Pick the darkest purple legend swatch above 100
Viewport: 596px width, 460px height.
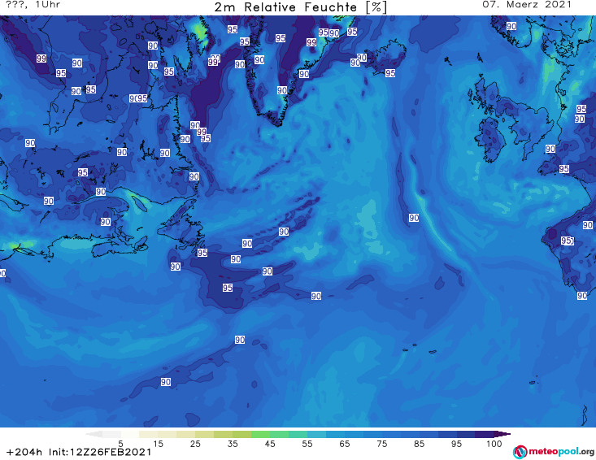[x=502, y=434]
